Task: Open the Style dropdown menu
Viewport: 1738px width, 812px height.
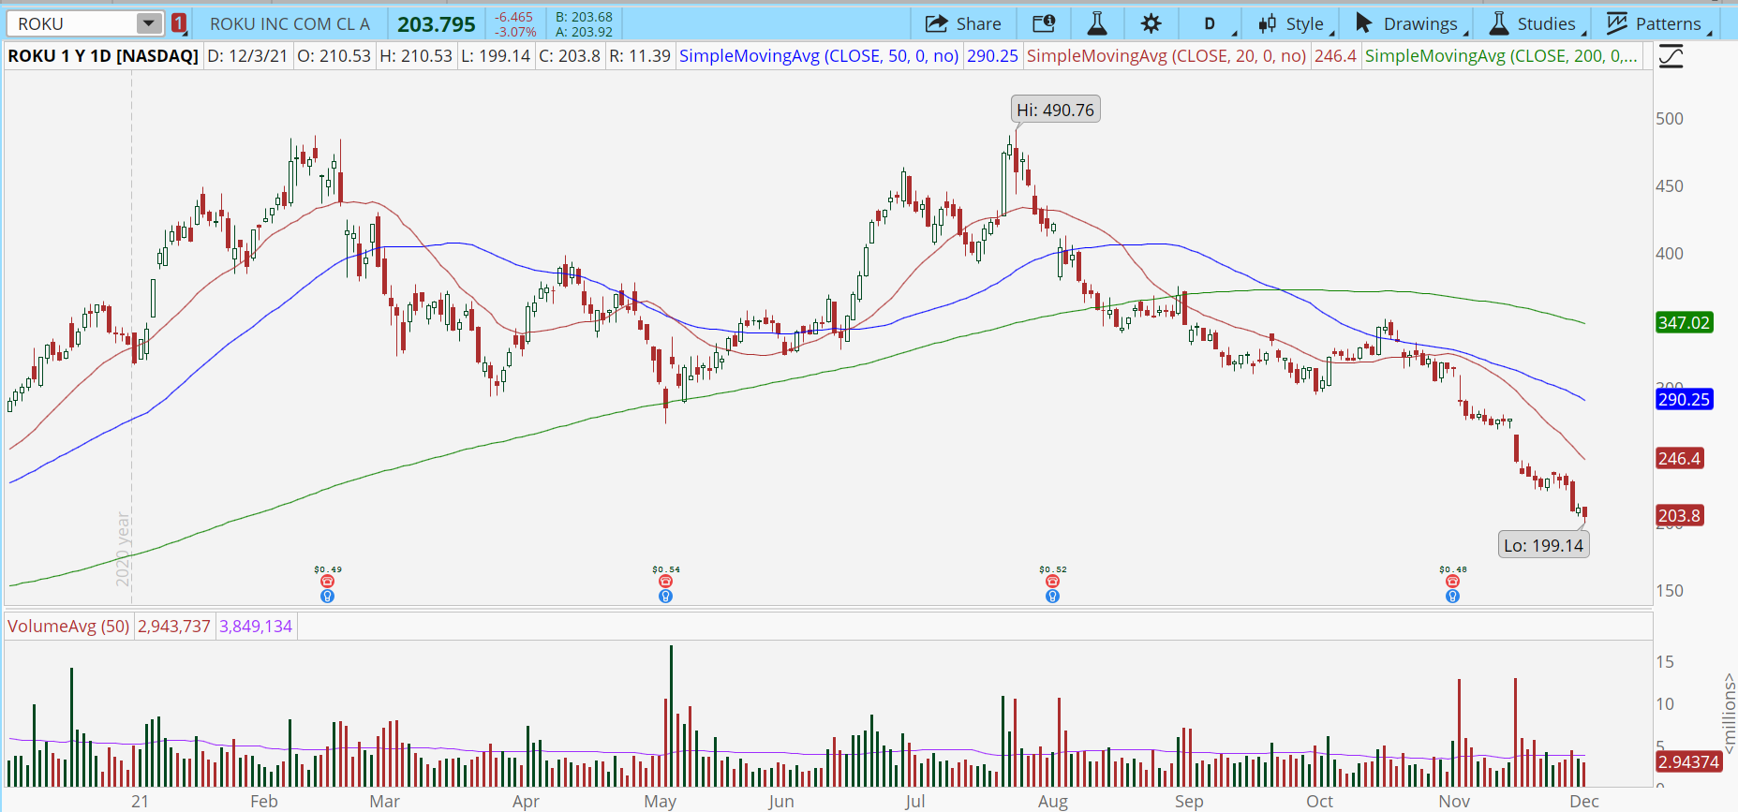Action: click(1293, 23)
